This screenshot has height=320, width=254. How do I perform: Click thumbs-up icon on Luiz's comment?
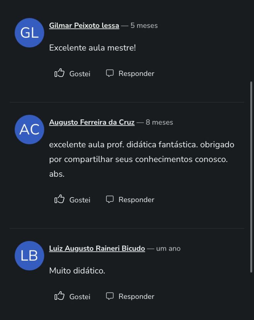tap(60, 296)
